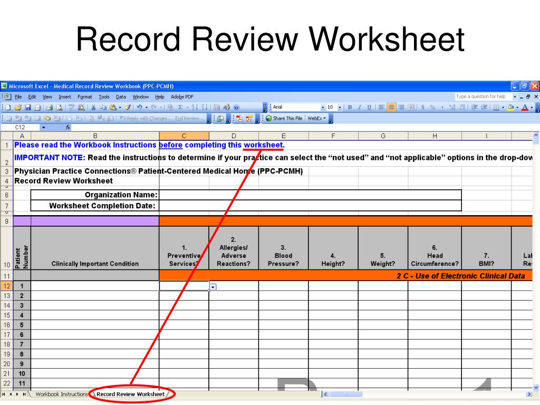Screen dimensions: 540x405
Task: Click the Percent Style icon
Action: 432,108
